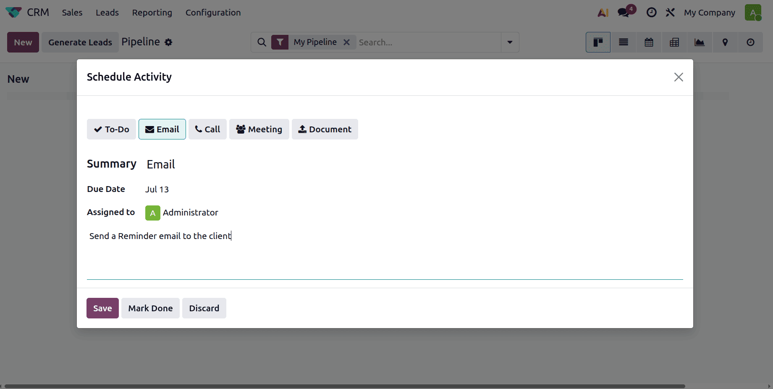Click the horizontal scrollbar at page bottom
773x389 pixels.
(x=344, y=386)
